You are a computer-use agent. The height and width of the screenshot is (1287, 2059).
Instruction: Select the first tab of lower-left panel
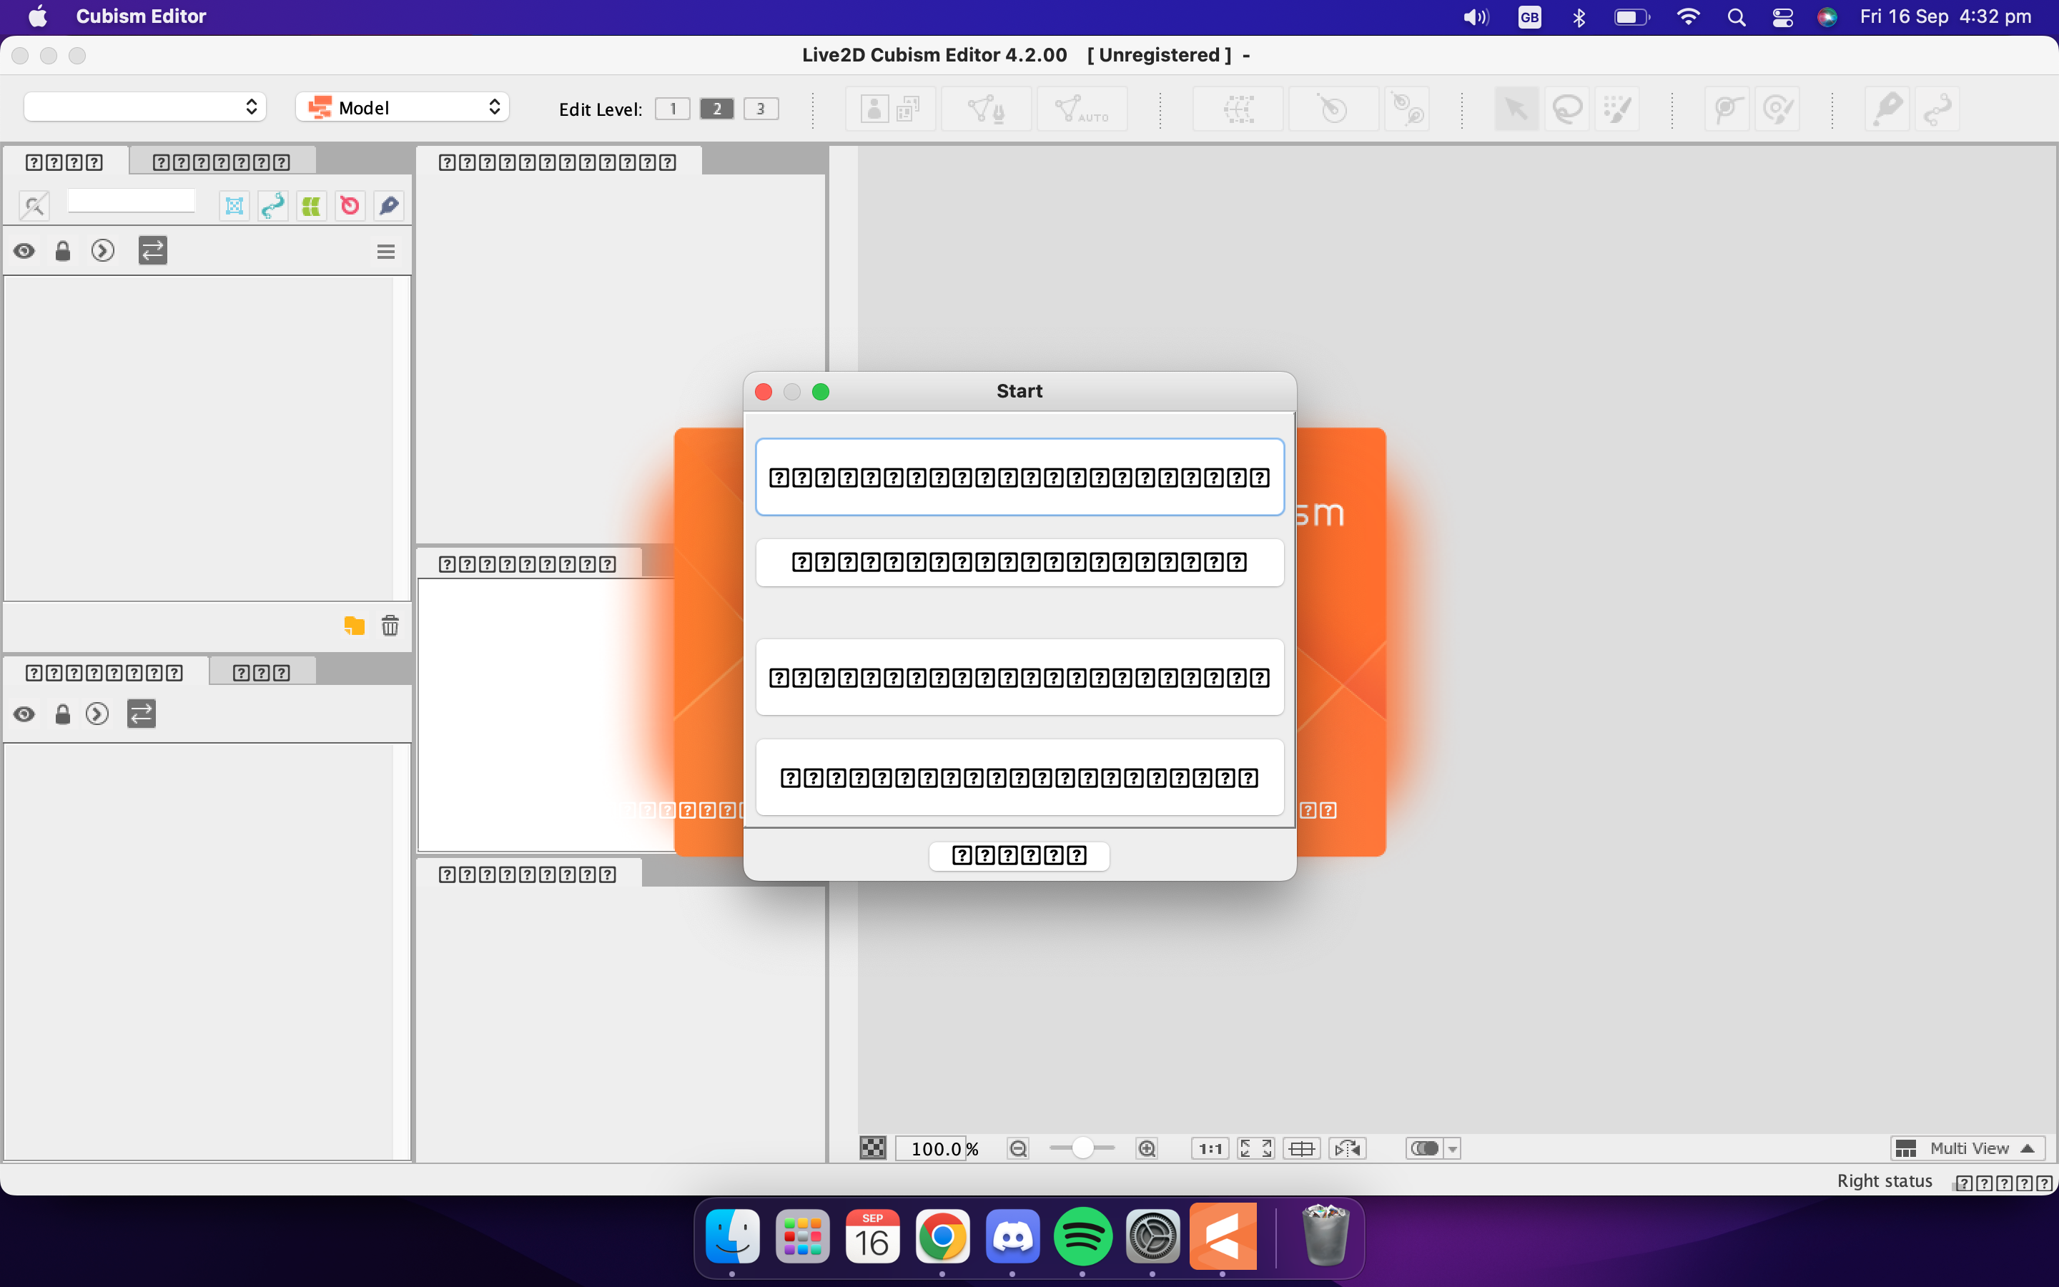106,672
